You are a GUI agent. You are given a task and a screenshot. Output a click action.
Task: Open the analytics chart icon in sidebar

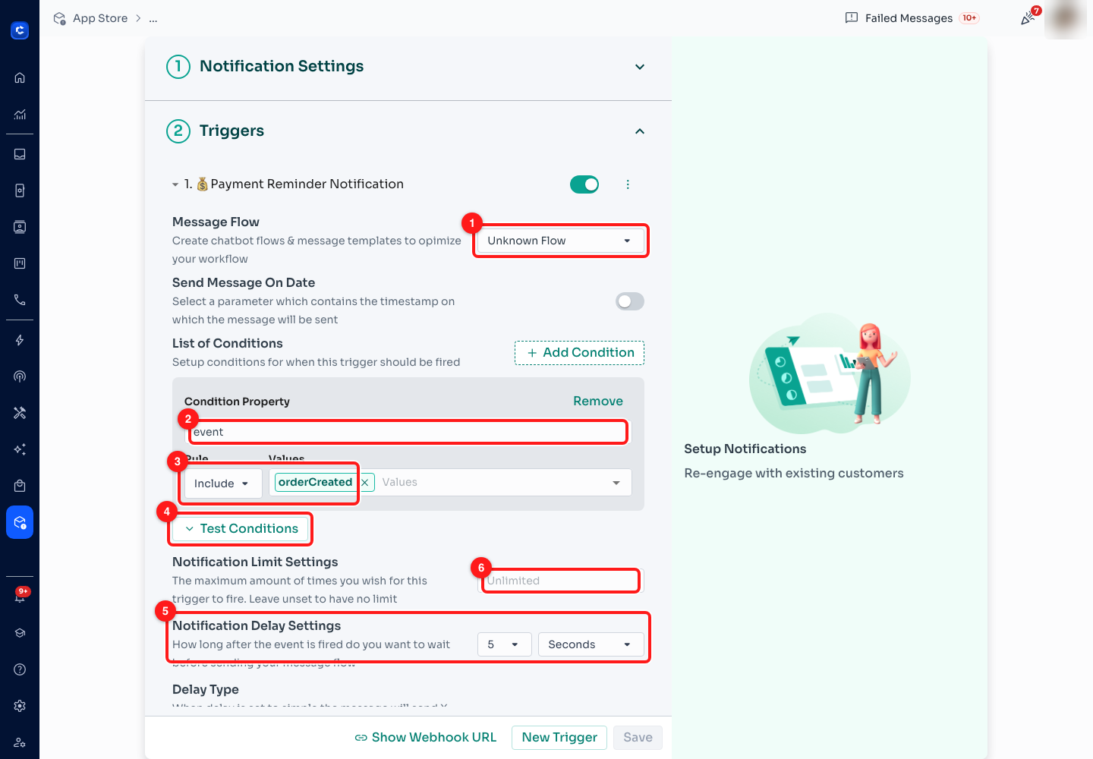point(20,115)
